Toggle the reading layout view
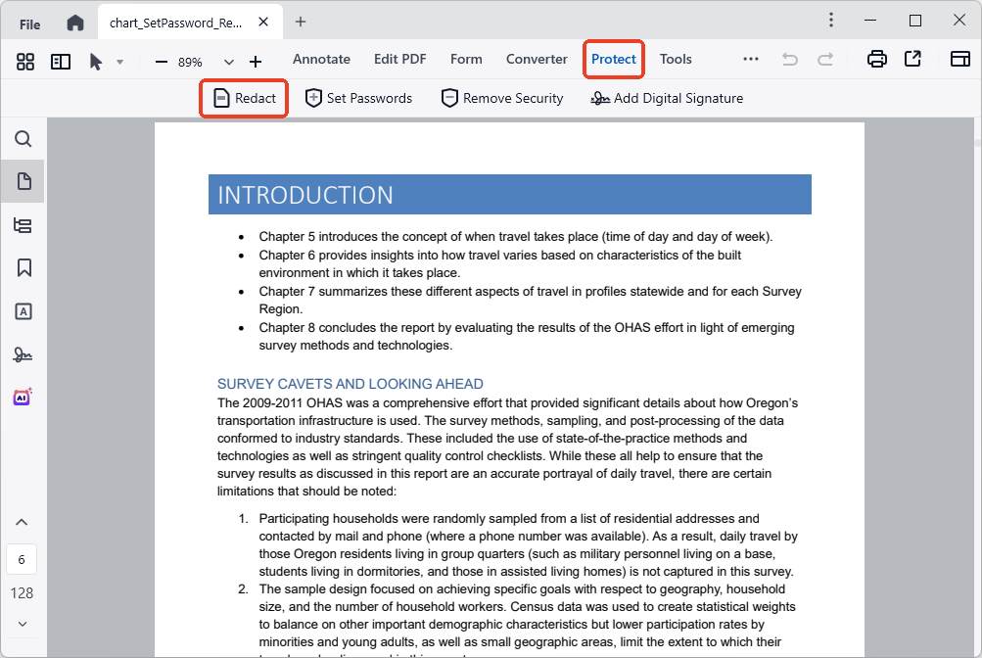The image size is (982, 658). click(x=959, y=59)
